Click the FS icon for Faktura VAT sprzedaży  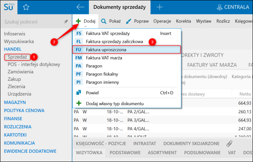click(x=79, y=33)
